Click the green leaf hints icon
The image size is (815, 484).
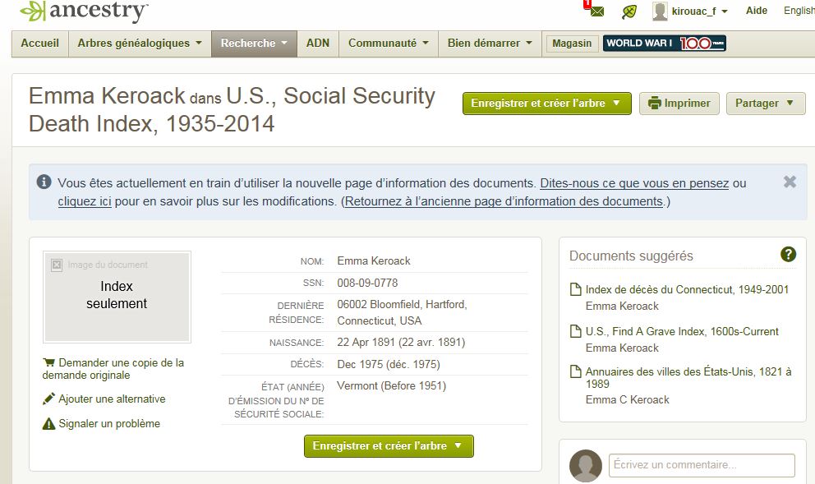pyautogui.click(x=629, y=12)
